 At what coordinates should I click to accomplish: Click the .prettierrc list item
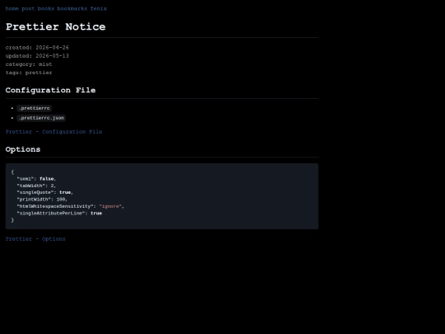point(35,108)
